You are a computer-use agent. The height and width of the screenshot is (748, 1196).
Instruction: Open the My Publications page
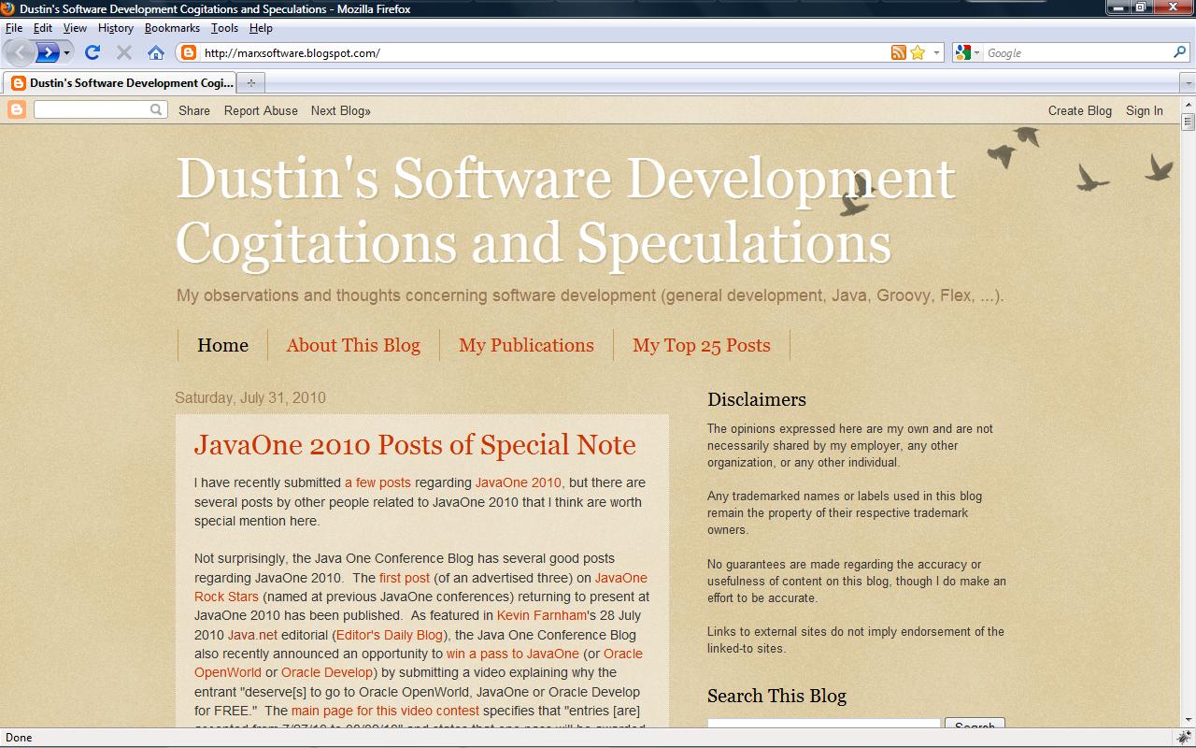point(526,345)
